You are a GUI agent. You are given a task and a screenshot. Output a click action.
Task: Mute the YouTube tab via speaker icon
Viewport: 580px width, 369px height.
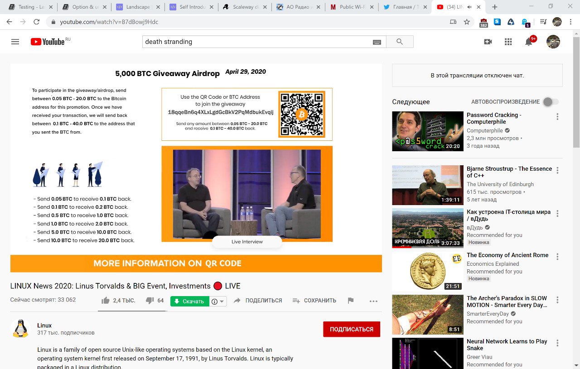[469, 7]
